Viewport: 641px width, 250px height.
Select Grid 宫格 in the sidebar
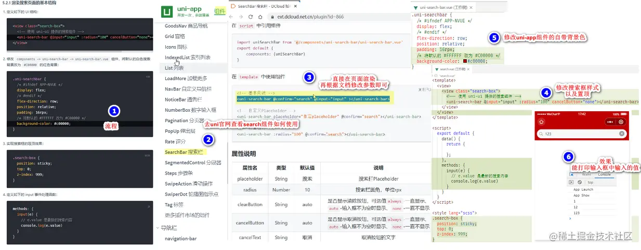175,36
